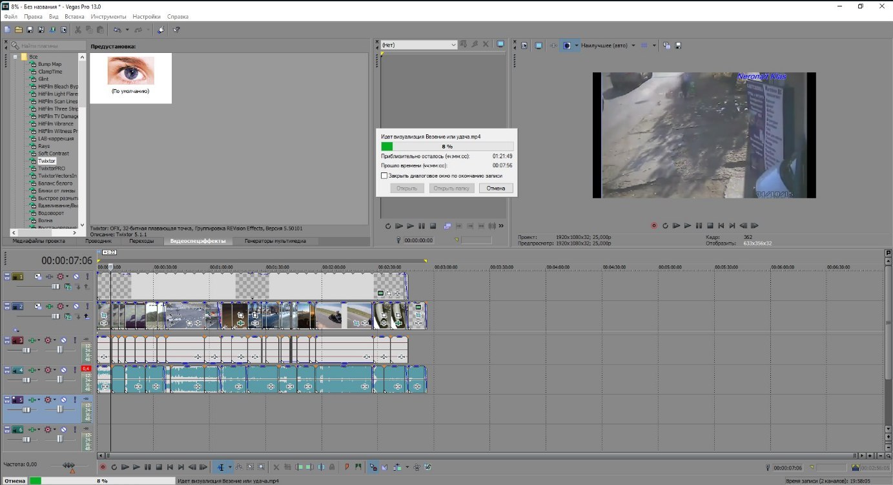Click the record button under video preview

click(654, 225)
